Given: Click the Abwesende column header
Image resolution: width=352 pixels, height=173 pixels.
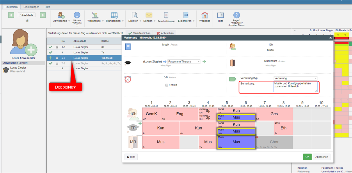Looking at the screenshot, I should [x=79, y=41].
